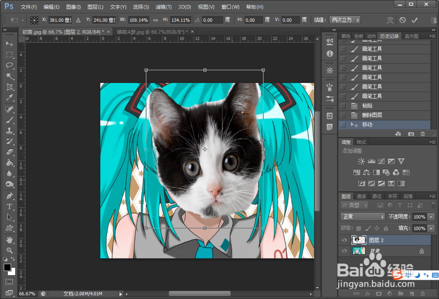
Task: Select the Rectangular Marquee tool
Action: (x=10, y=54)
